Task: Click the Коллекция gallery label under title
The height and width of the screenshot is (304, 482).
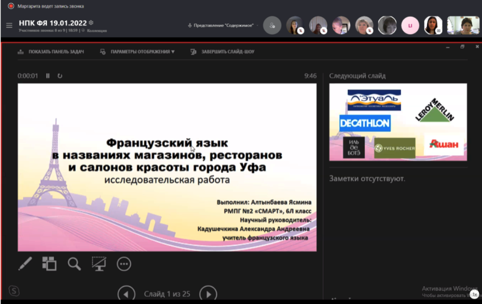Action: (97, 31)
